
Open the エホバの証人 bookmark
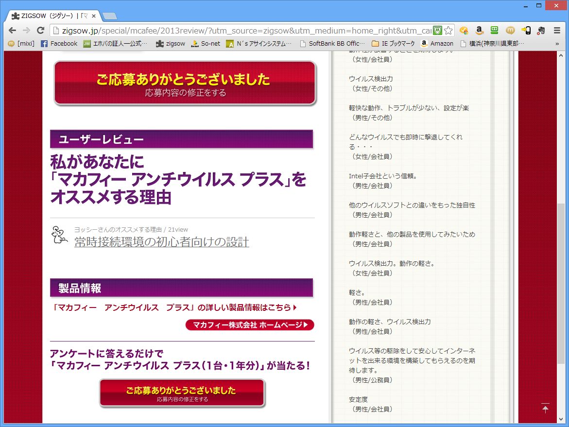click(115, 44)
